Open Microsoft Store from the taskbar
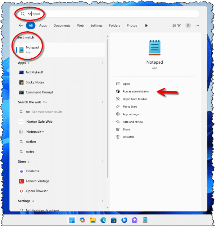This screenshot has width=216, height=227. pos(114,220)
